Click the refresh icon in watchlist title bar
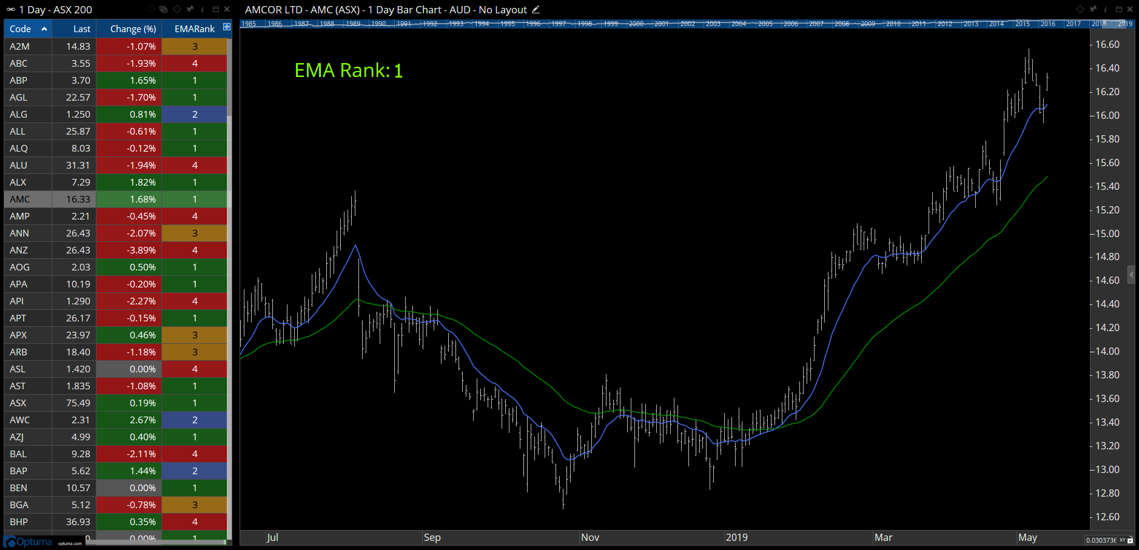Viewport: 1139px width, 550px height. coord(151,10)
